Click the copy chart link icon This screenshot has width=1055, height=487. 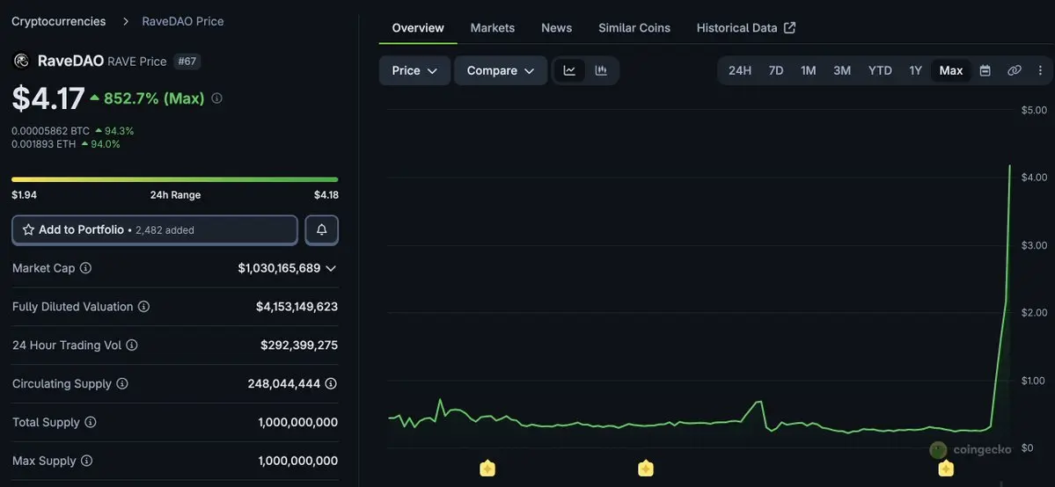click(1014, 70)
